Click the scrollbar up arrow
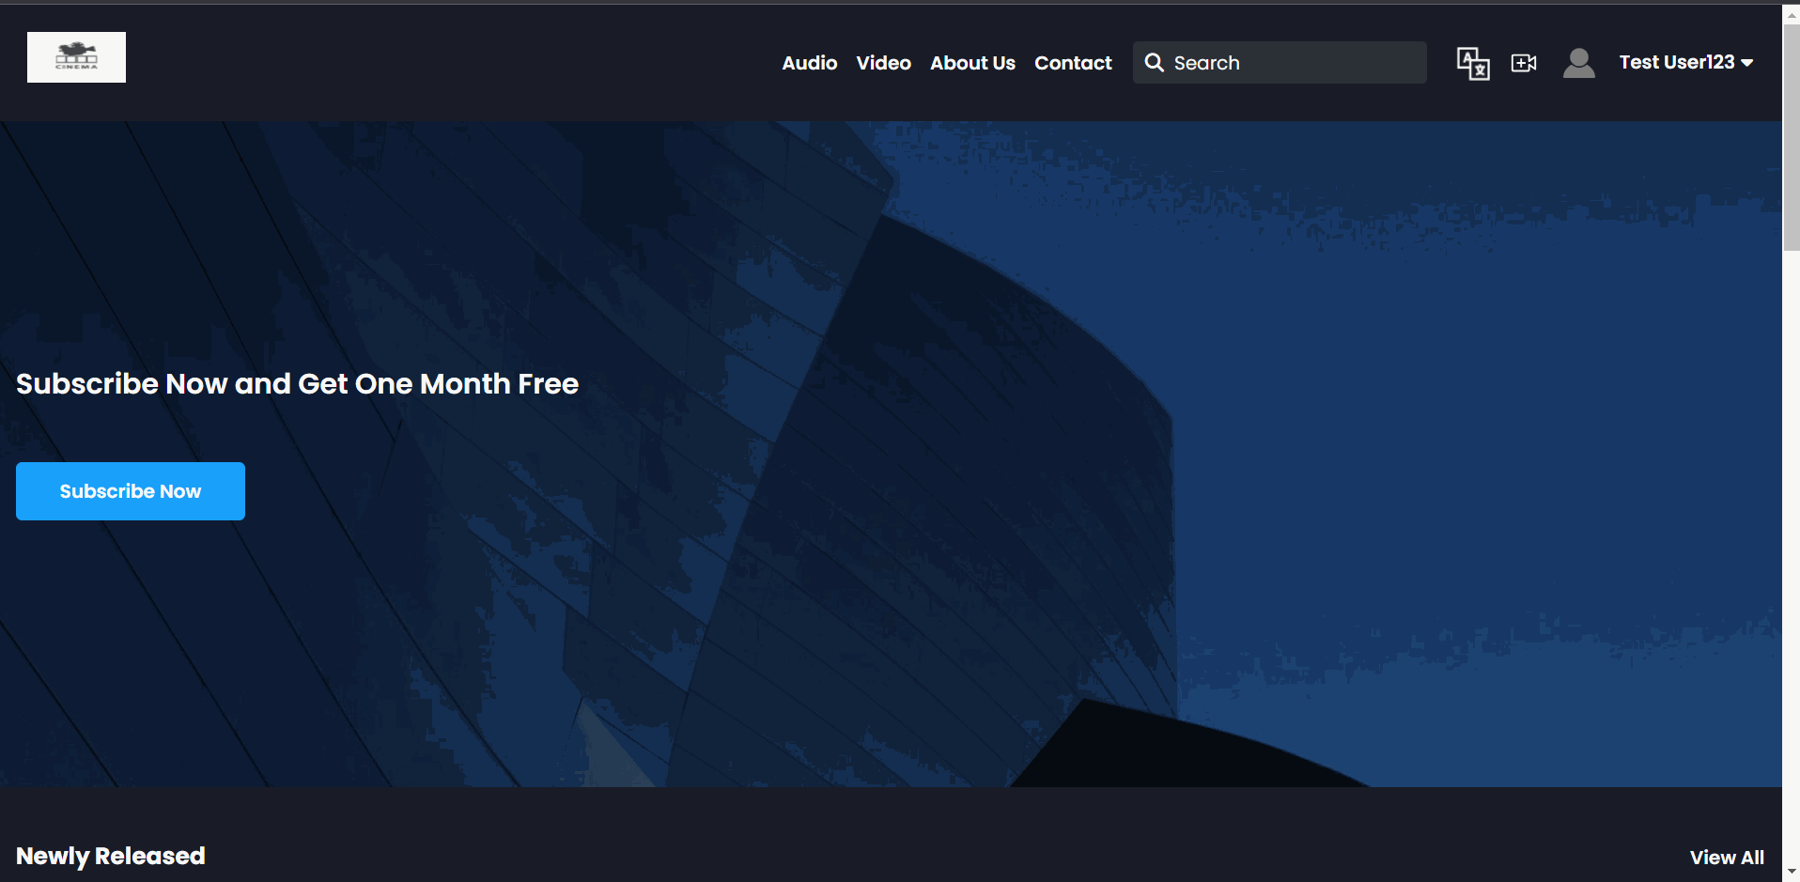The image size is (1800, 882). [x=1791, y=15]
